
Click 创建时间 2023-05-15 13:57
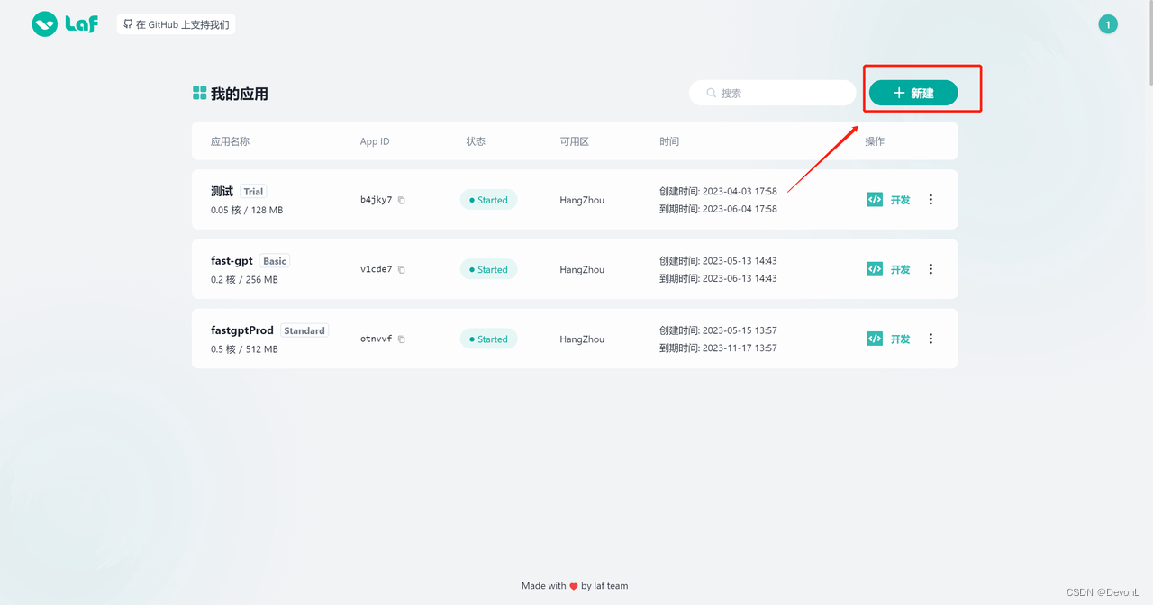click(x=718, y=330)
